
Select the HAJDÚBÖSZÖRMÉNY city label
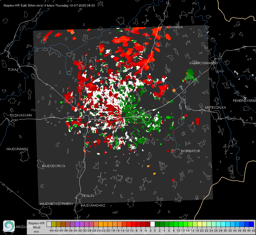pos(57,204)
